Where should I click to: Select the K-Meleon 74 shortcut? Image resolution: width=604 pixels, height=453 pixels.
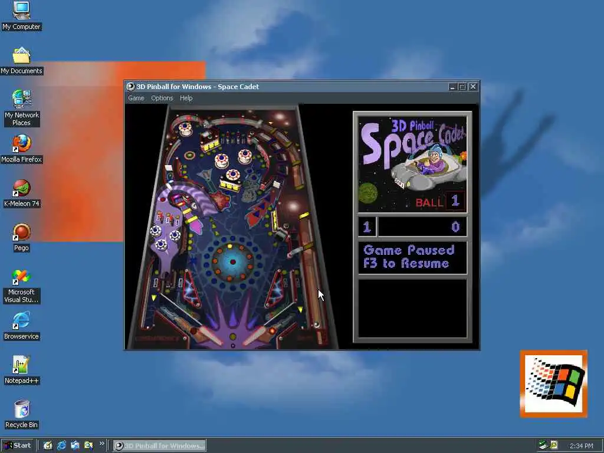pos(21,193)
